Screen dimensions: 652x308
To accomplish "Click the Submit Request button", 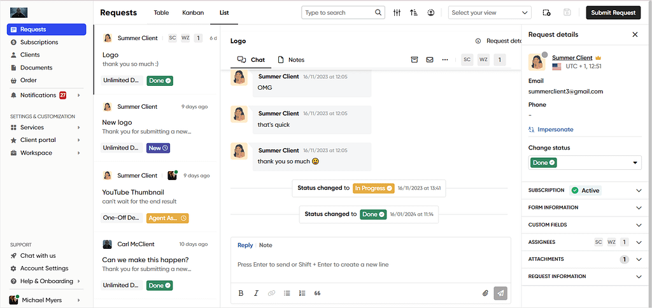I will (613, 13).
